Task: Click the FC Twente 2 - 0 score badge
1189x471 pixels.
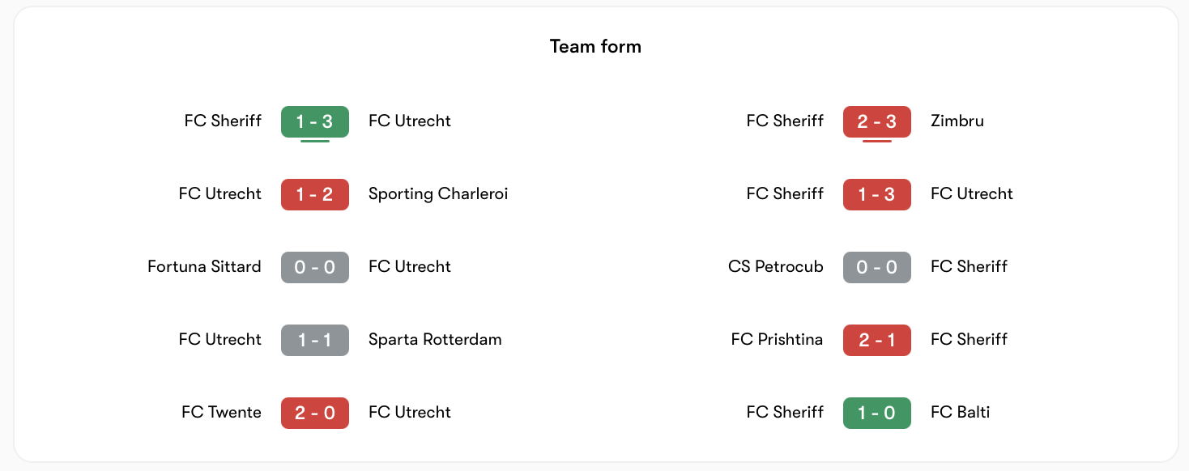Action: coord(315,413)
